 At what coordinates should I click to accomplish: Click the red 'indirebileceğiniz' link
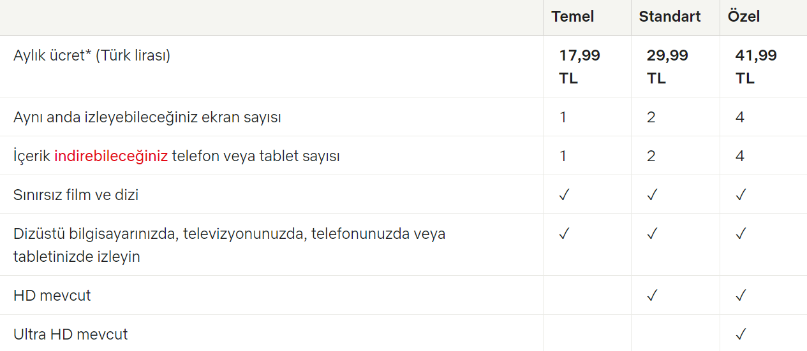111,156
